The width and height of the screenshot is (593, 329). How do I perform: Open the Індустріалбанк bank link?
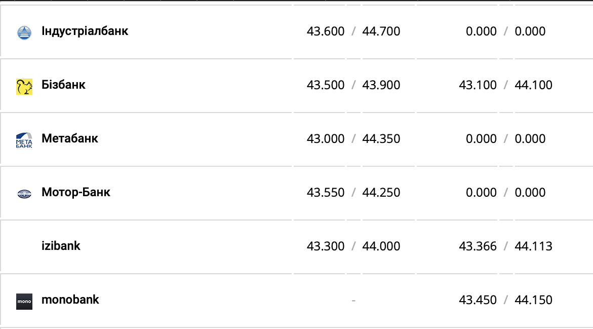click(85, 31)
